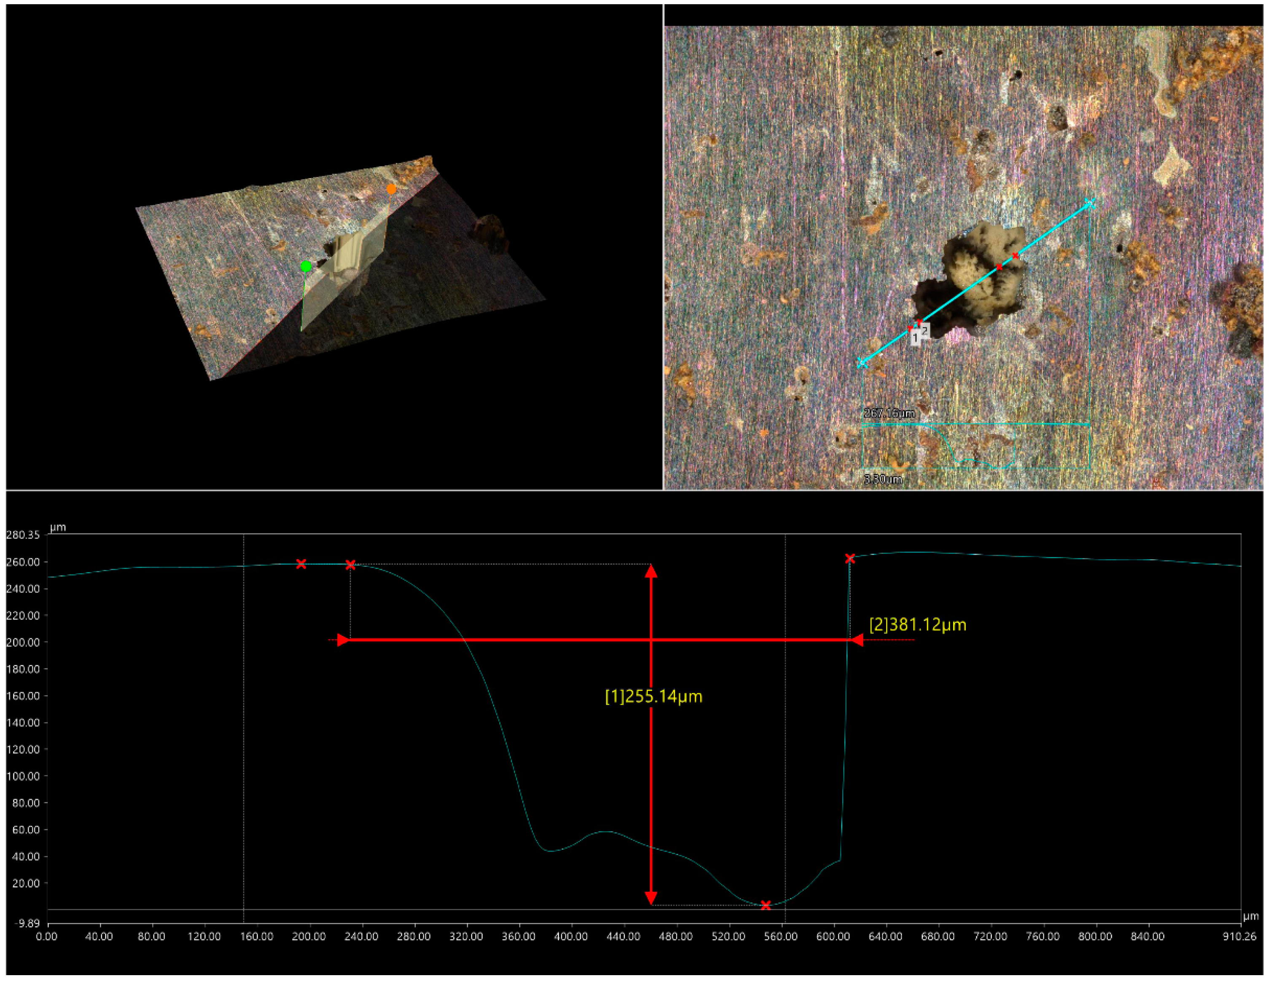Click the bottom arrowhead of depth measurement
1272x984 pixels.
651,897
